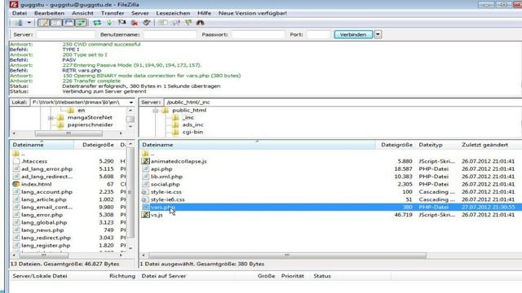Screen dimensions: 522x293
Task: Open the Site Manager icon
Action: [x=18, y=23]
